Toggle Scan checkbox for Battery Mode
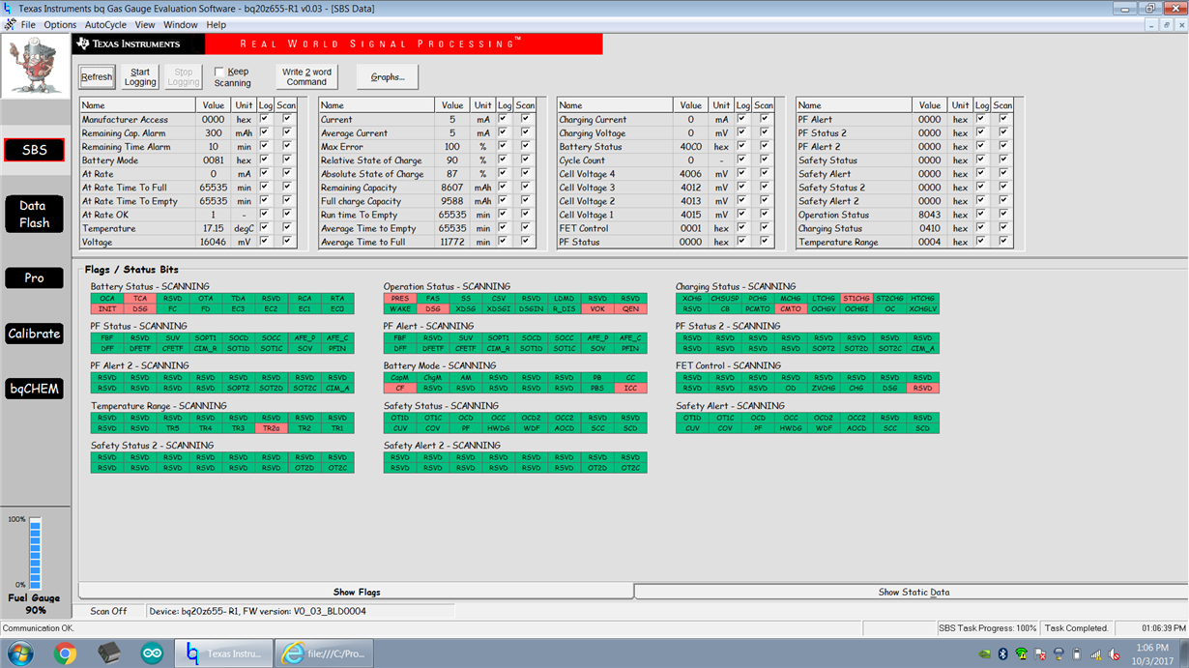 (287, 160)
